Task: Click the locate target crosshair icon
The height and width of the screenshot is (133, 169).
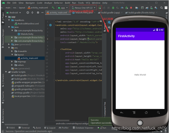Action: coord(28,13)
